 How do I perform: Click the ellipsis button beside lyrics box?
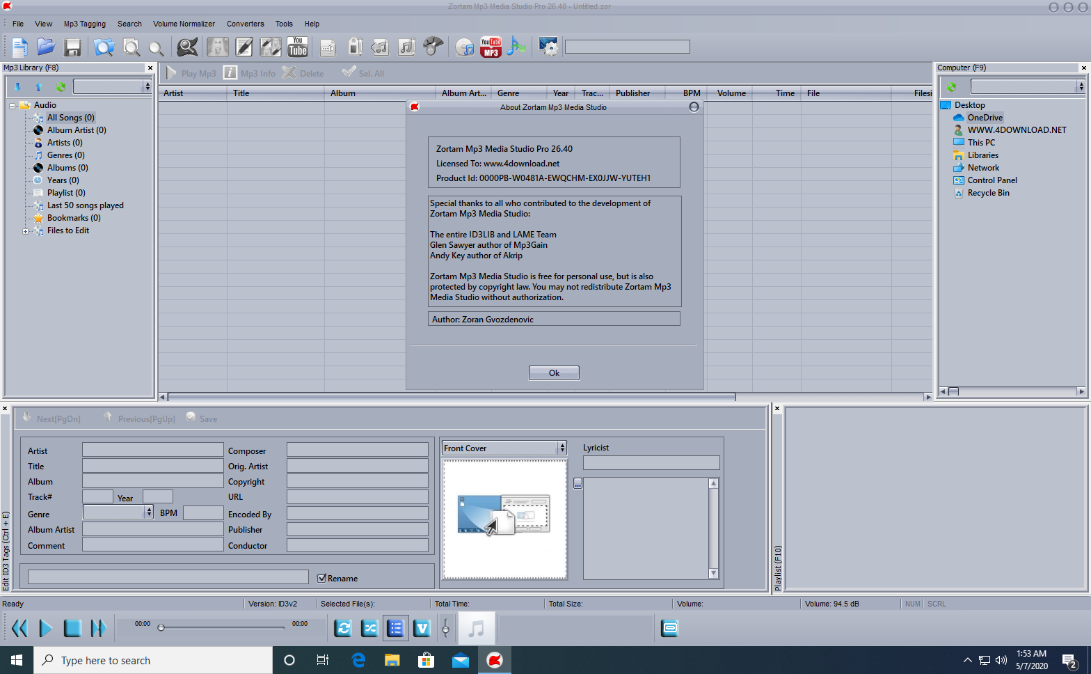[x=578, y=483]
